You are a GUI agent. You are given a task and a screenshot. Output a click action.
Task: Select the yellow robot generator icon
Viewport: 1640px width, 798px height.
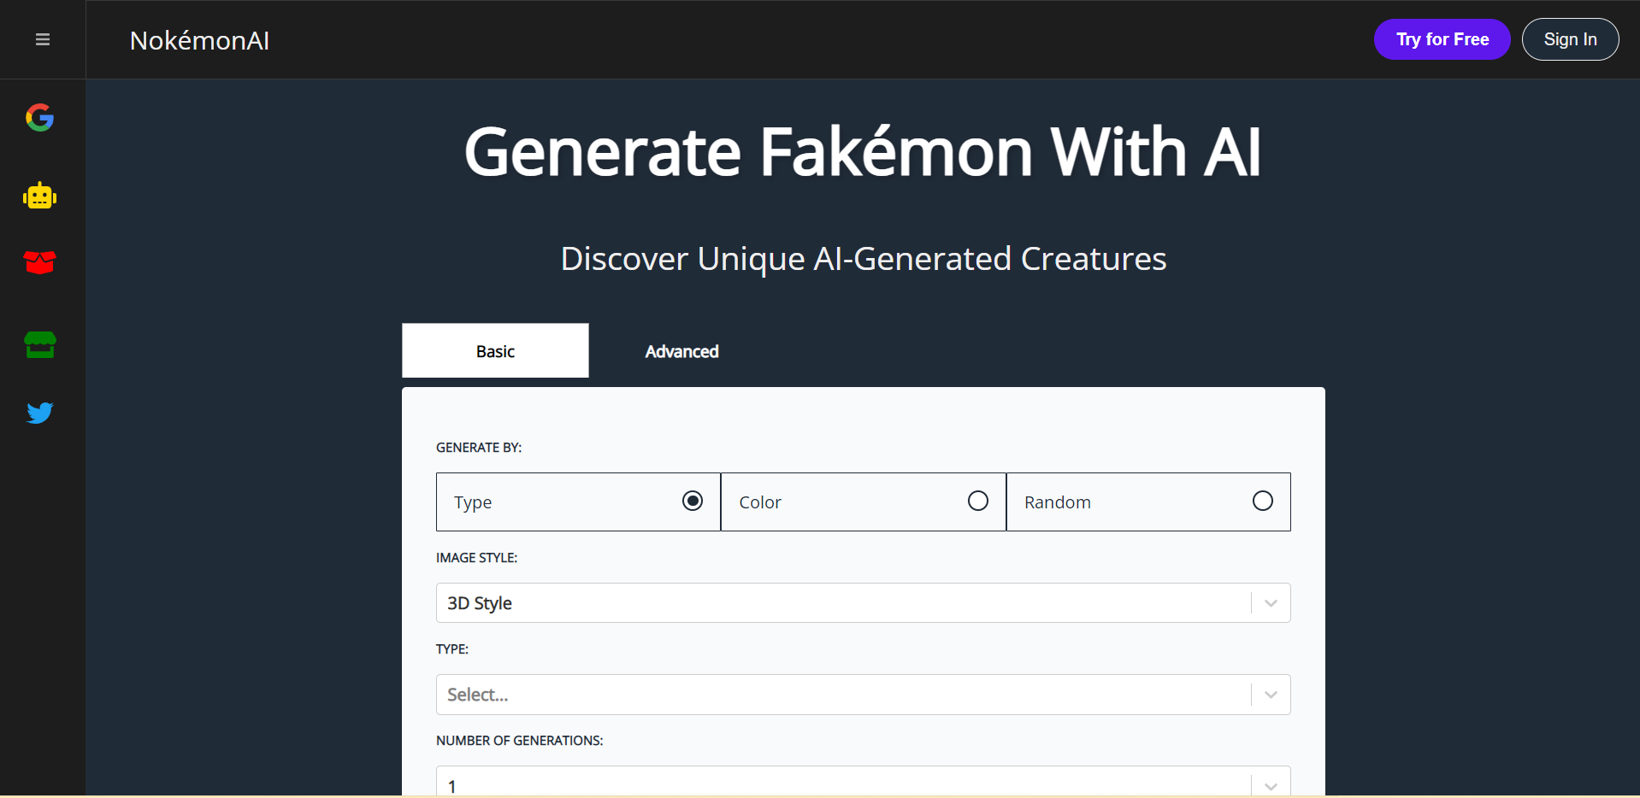pyautogui.click(x=39, y=195)
